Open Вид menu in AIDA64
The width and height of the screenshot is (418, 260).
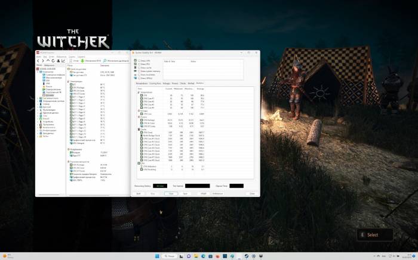(x=45, y=57)
